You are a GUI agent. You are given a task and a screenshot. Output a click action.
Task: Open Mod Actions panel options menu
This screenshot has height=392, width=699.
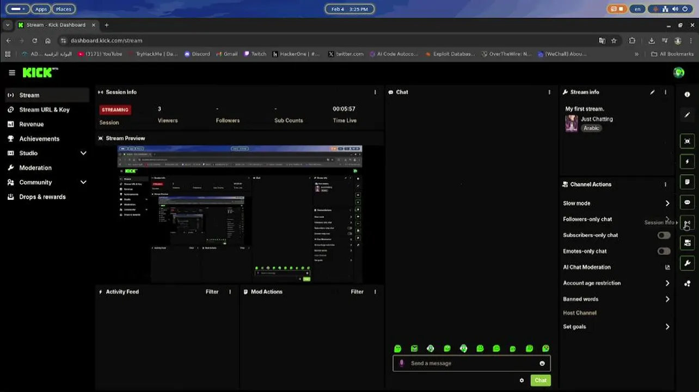(375, 292)
